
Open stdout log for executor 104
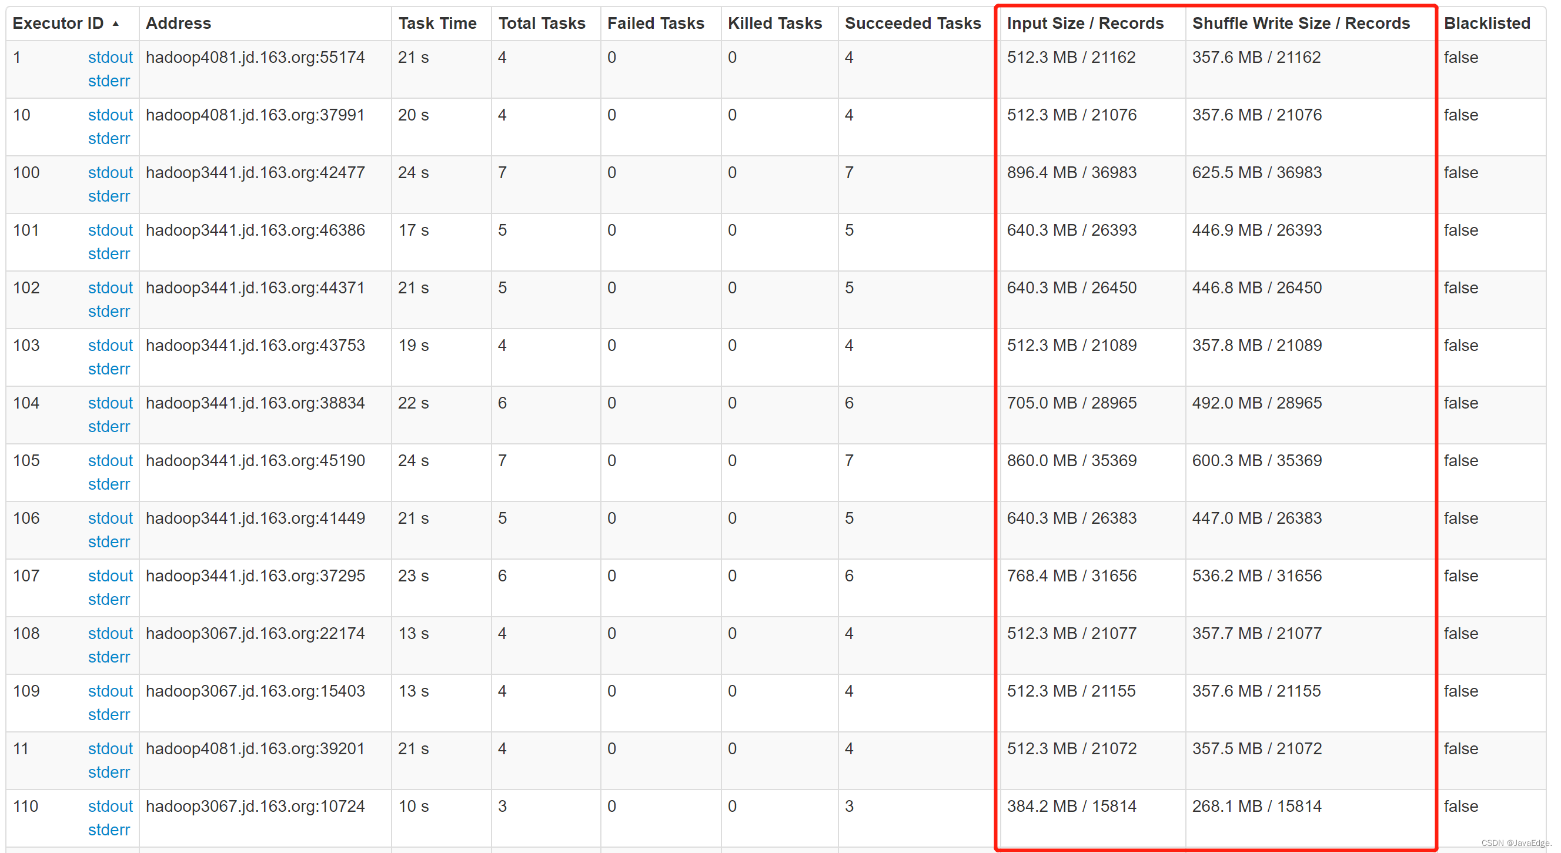coord(110,403)
